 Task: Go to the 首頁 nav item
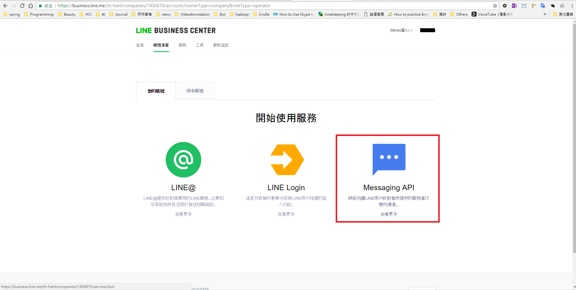click(x=140, y=45)
